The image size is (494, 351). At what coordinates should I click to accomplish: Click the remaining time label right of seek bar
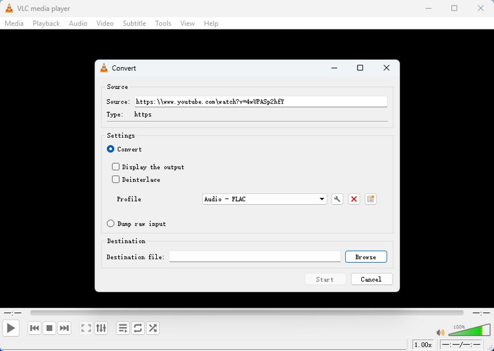pos(481,313)
